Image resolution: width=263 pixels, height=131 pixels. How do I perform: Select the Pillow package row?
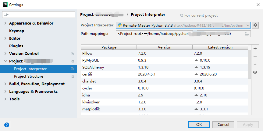[x=165, y=53]
